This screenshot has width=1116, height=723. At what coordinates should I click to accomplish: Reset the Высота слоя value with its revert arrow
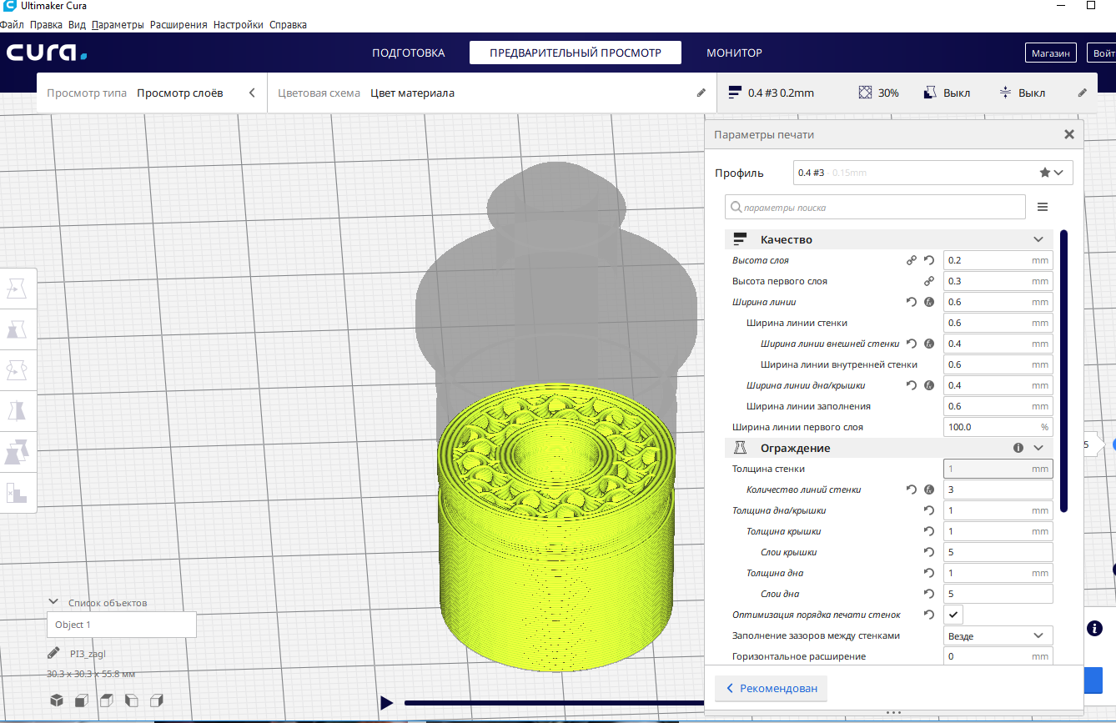tap(928, 260)
